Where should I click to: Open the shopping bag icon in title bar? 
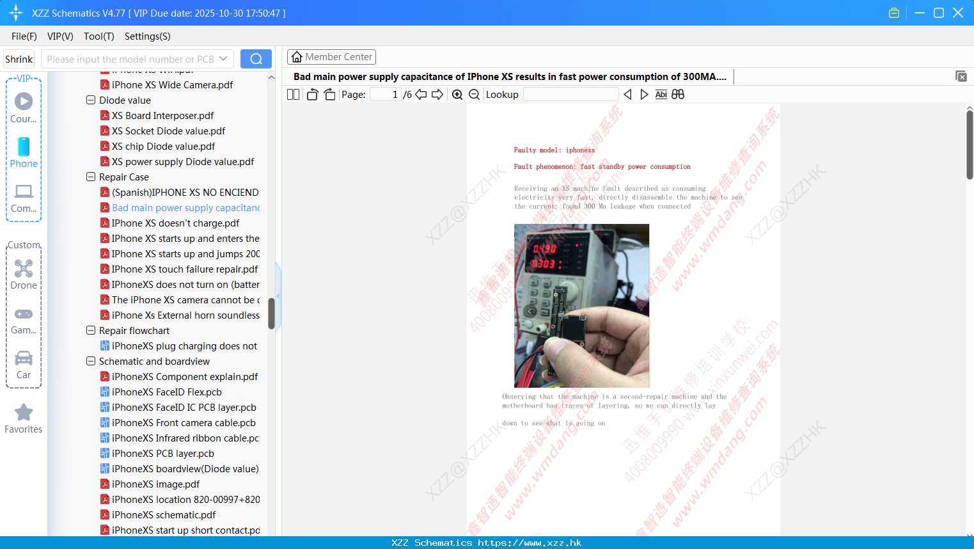(x=894, y=13)
